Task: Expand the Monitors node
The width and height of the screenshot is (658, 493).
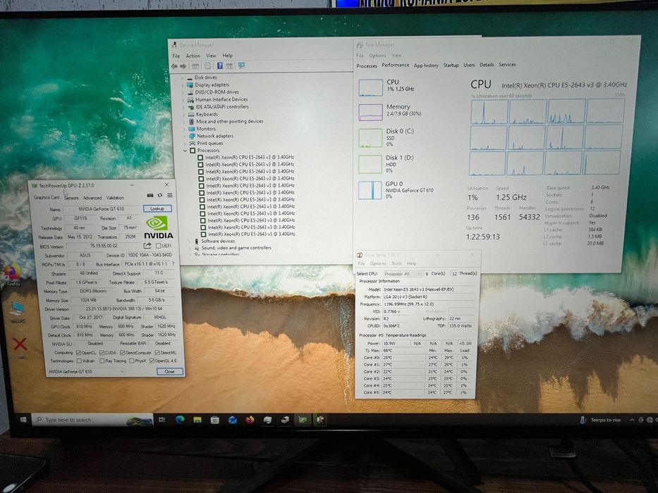Action: (184, 129)
